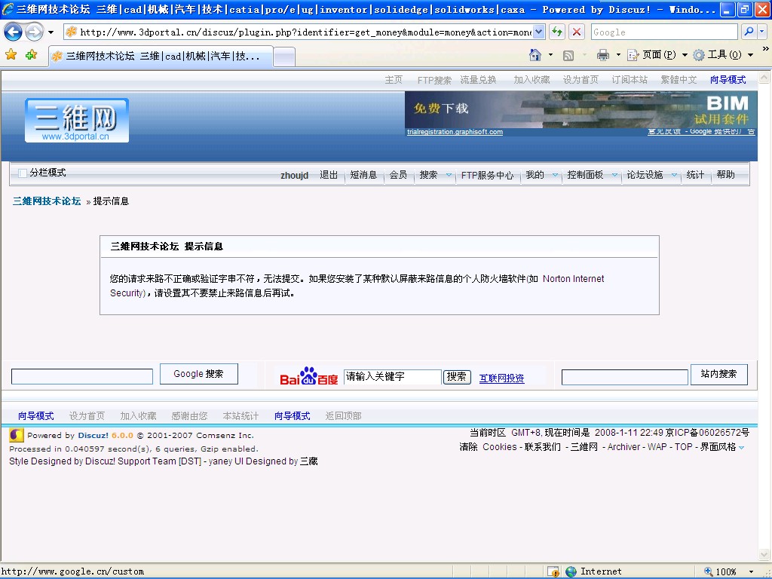This screenshot has width=772, height=579.
Task: Open the Archiver link in the footer
Action: pos(623,446)
